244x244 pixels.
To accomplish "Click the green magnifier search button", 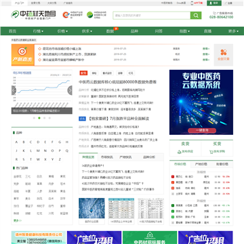I will [196, 16].
